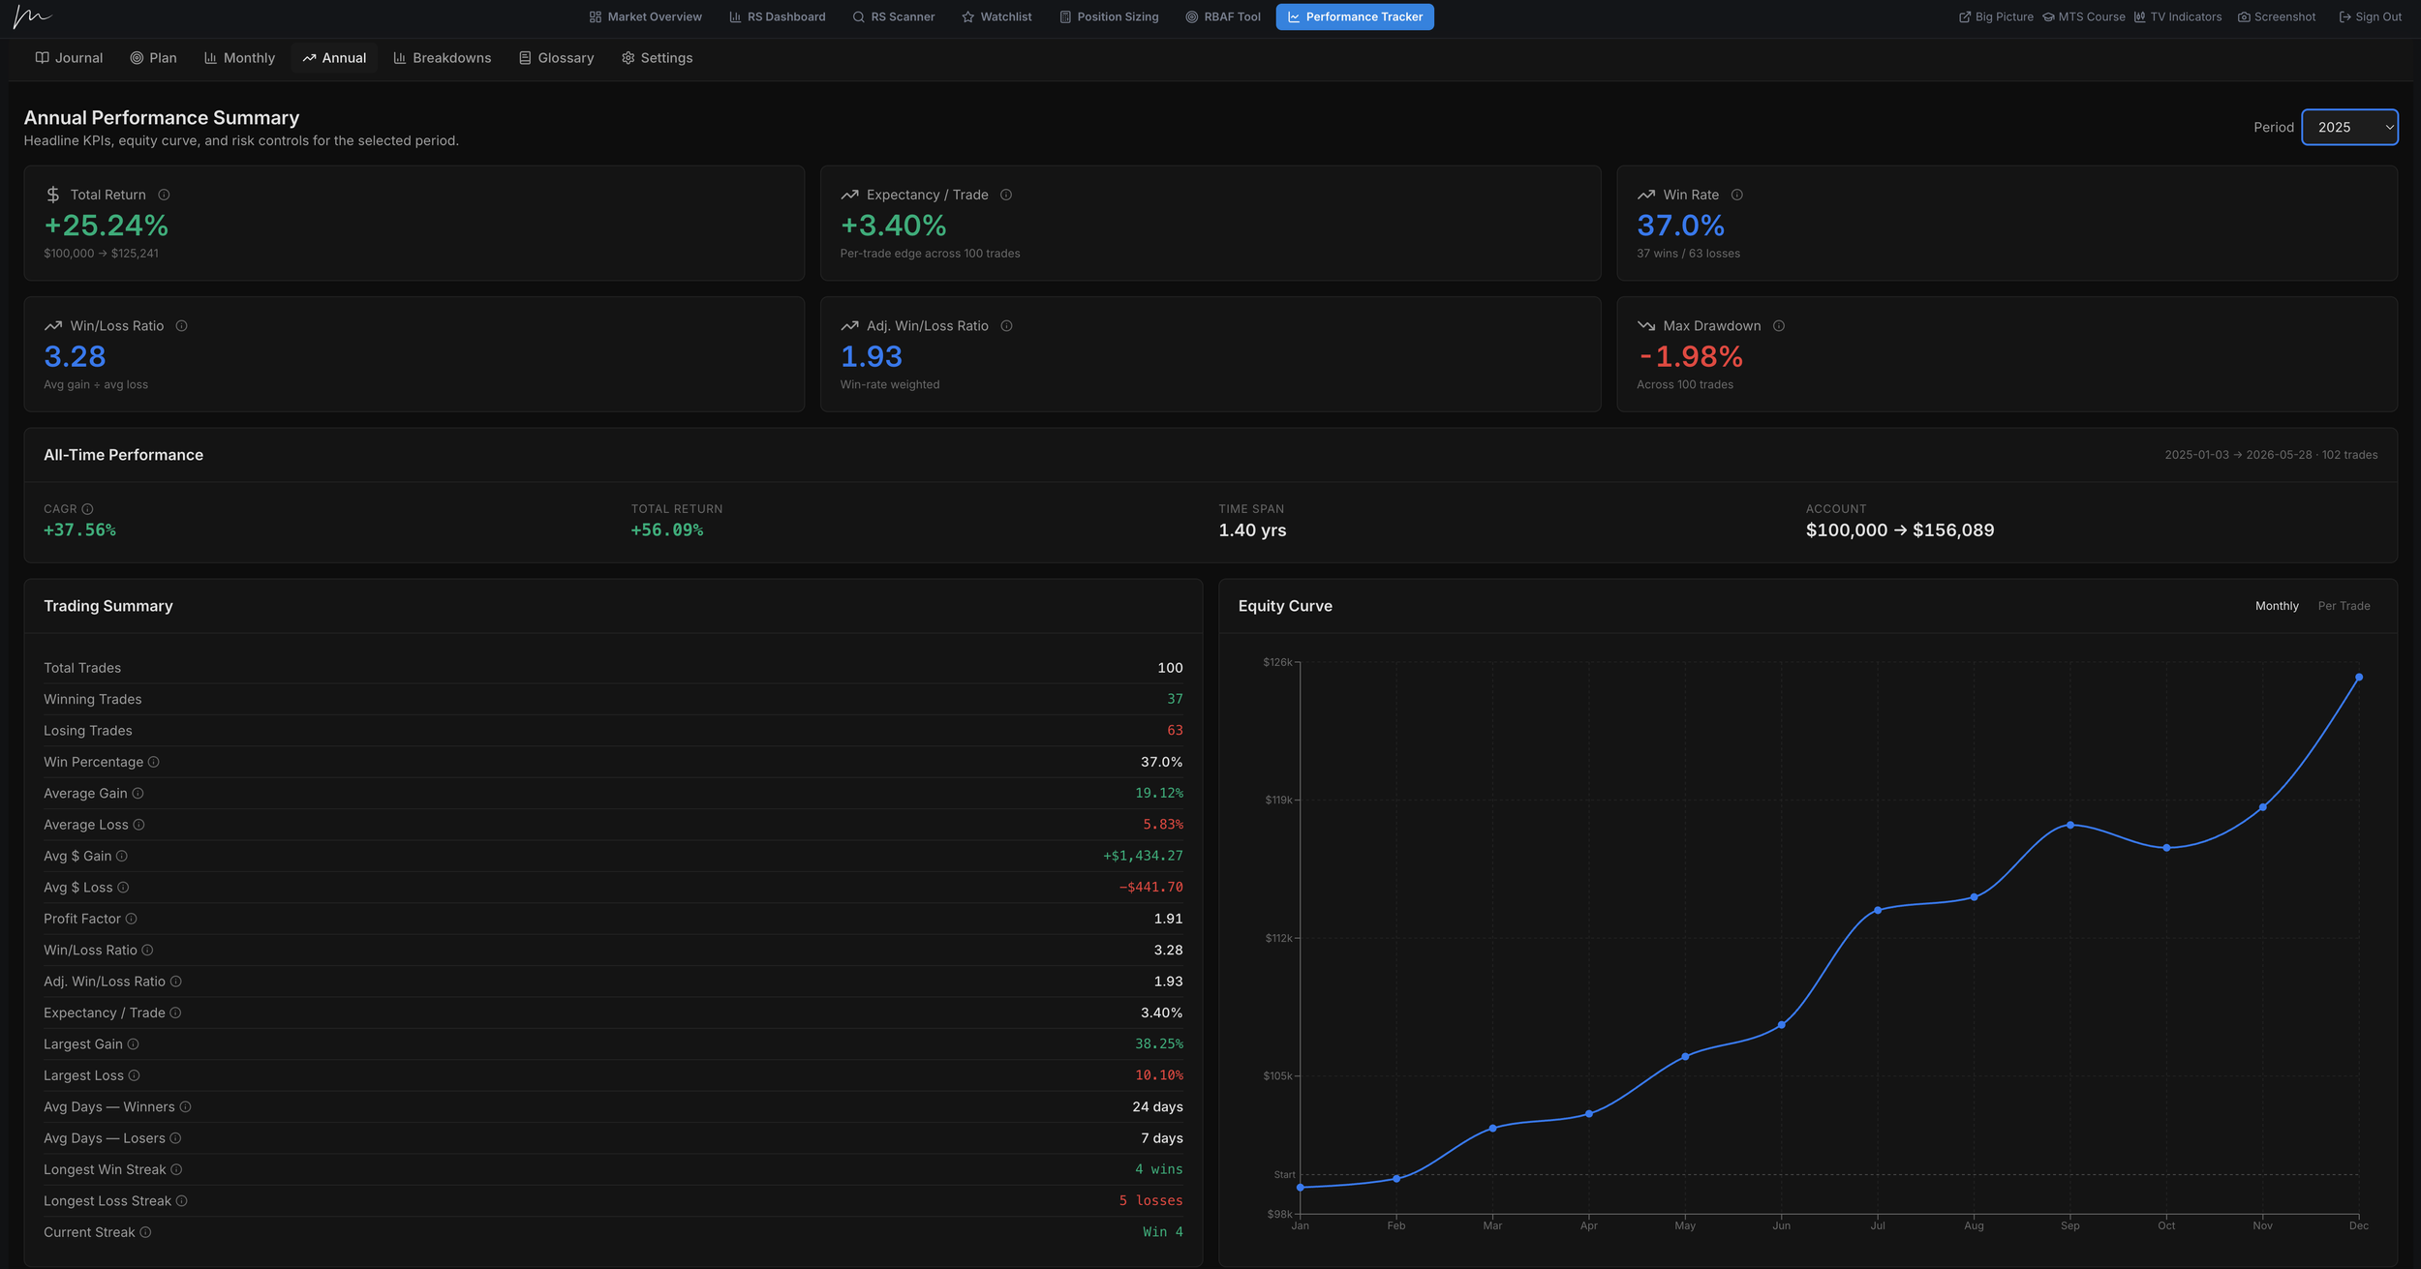Open info tooltip for Total Return

click(164, 195)
